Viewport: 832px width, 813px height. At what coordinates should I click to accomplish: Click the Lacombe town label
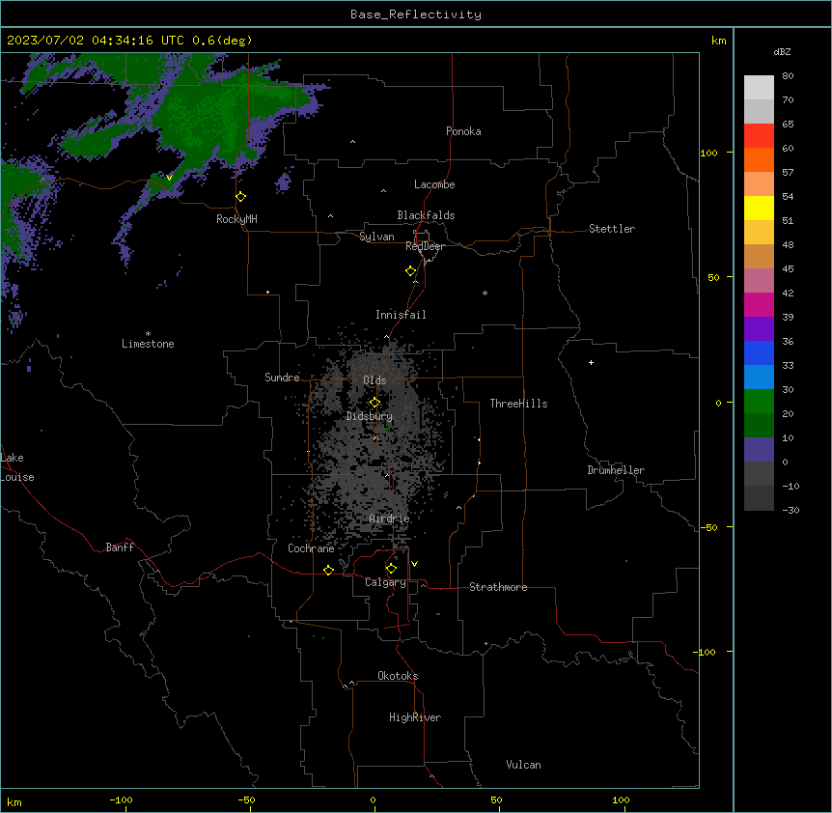(x=434, y=184)
